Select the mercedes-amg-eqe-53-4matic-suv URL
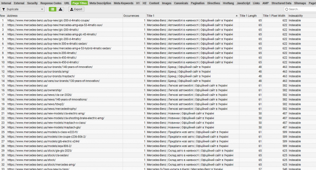Image resolution: width=316 pixels, height=170 pixels. coord(55,25)
